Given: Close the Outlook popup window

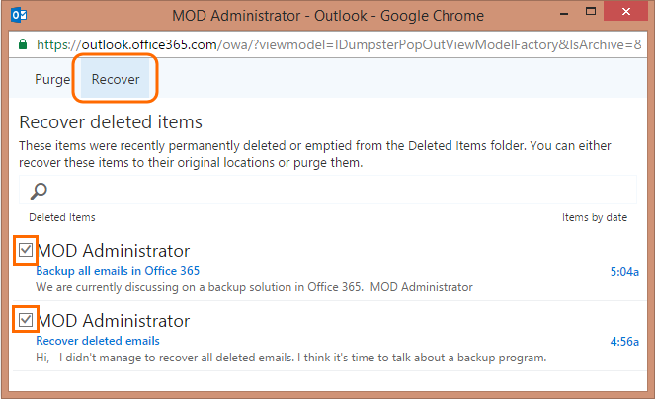Looking at the screenshot, I should point(625,12).
